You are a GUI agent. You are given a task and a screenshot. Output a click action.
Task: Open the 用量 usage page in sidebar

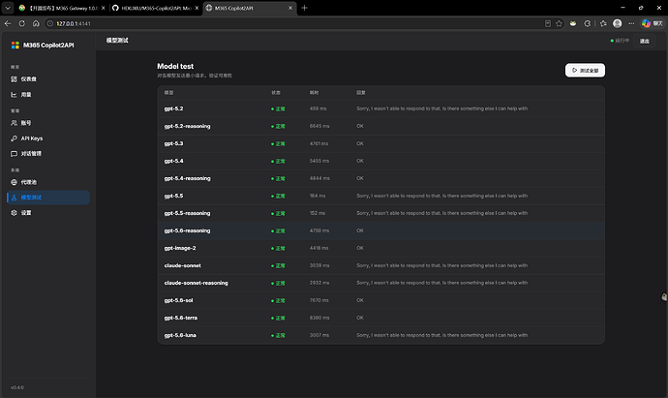coord(48,95)
